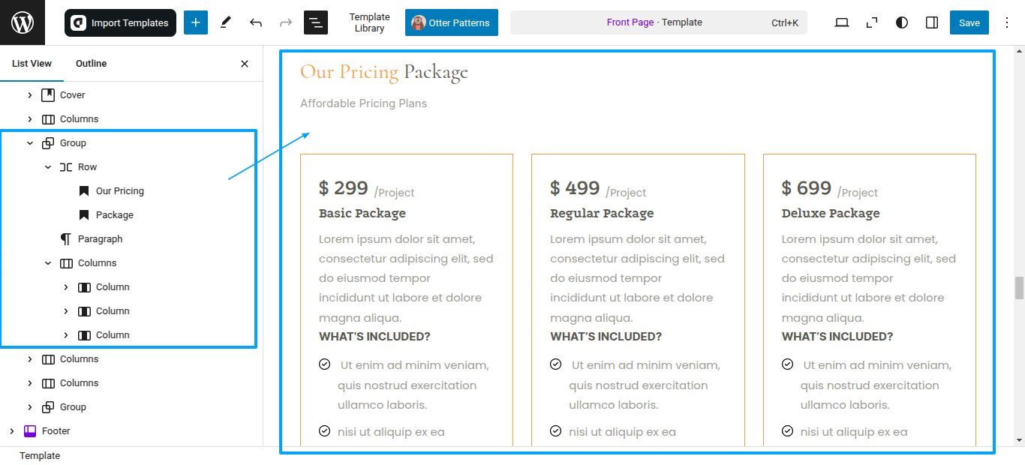Open Otter Patterns library

[x=452, y=22]
